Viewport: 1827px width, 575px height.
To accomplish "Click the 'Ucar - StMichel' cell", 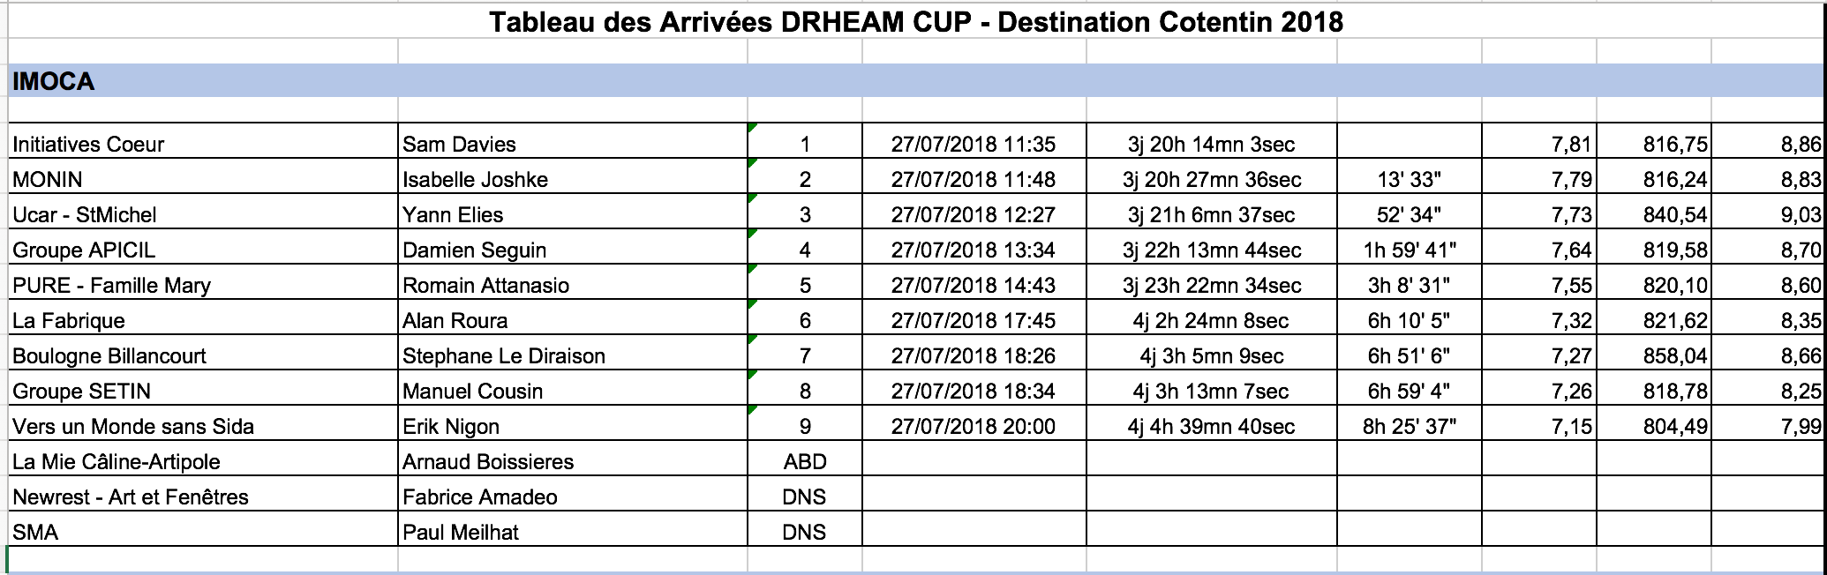I will (x=85, y=214).
